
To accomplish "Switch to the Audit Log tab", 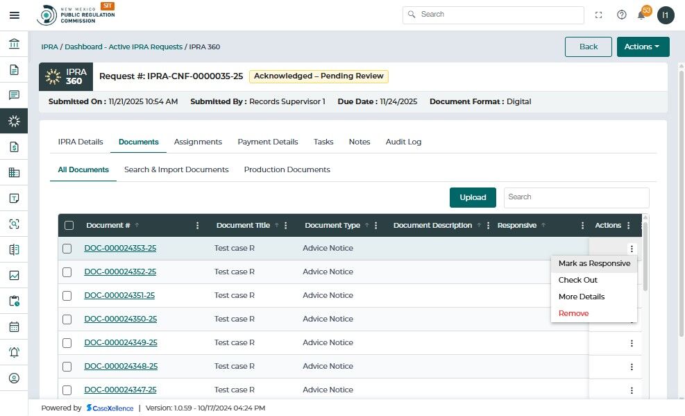I will [403, 142].
